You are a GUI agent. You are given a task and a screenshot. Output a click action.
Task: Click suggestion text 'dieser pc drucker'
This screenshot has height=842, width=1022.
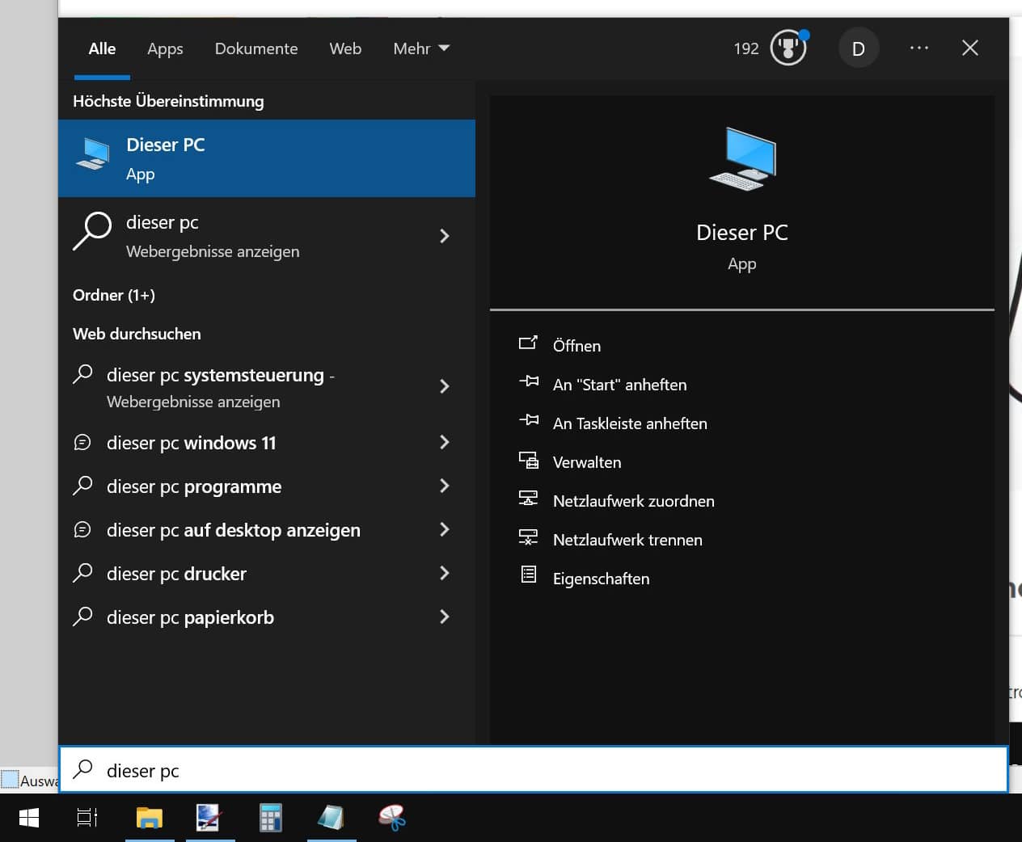[x=176, y=574]
